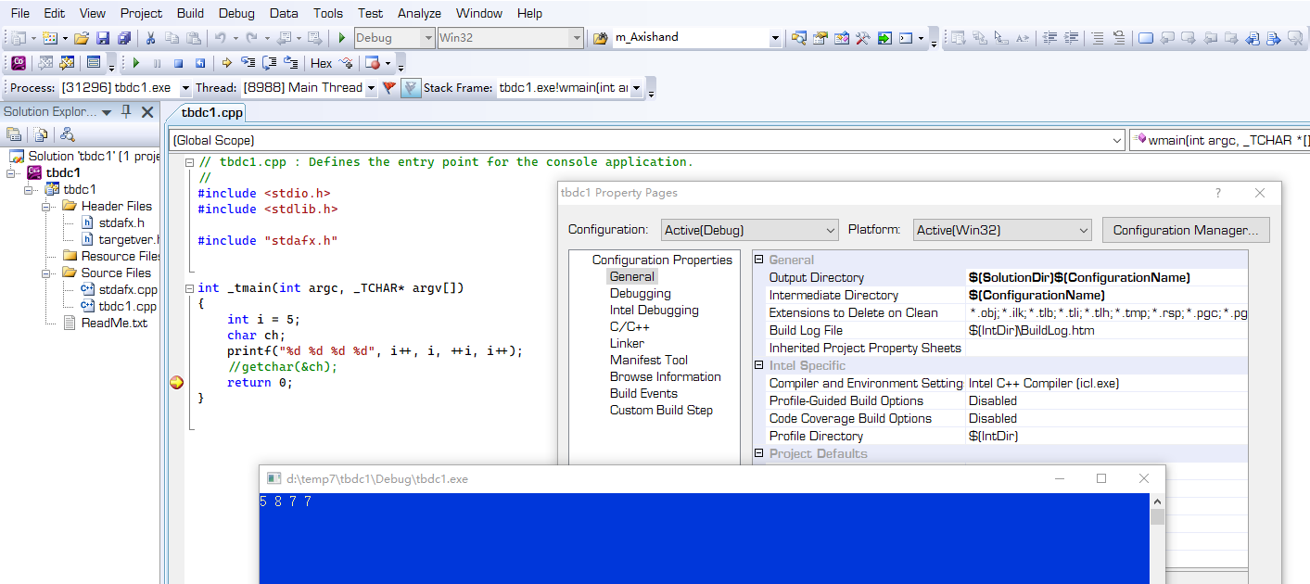This screenshot has width=1310, height=584.
Task: Open the Toolbox hammer-wrench icon
Action: point(862,38)
